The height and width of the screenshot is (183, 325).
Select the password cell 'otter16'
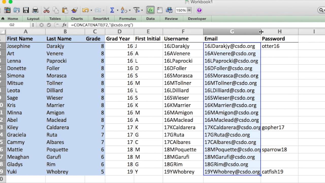point(280,46)
